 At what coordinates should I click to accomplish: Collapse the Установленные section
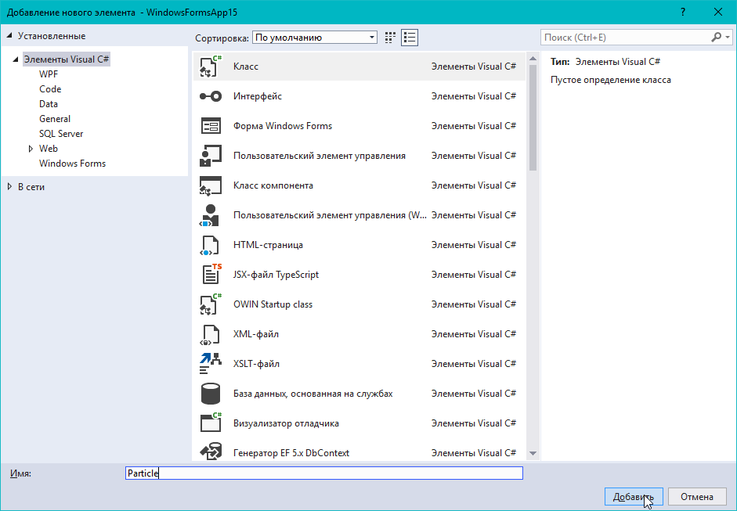(x=9, y=36)
